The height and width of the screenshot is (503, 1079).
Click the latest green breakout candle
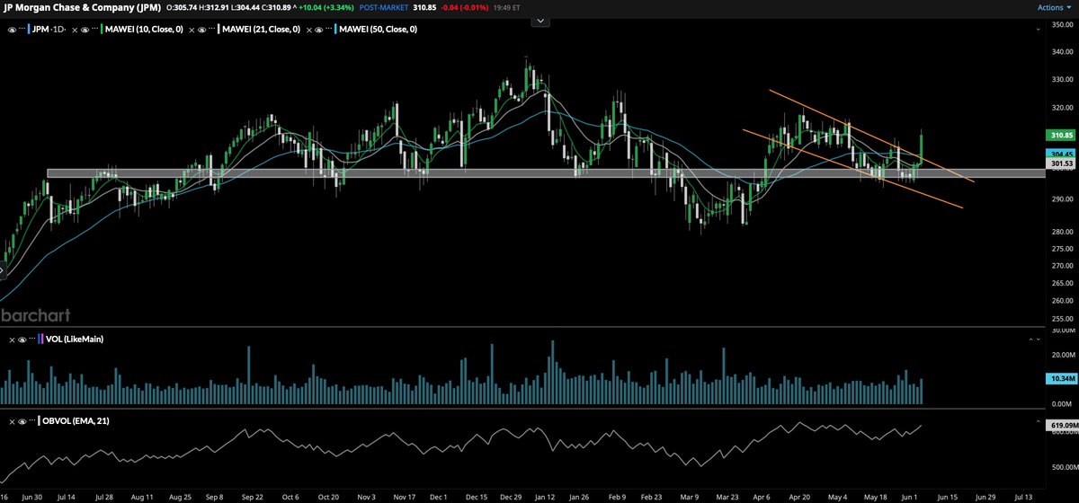pos(922,148)
